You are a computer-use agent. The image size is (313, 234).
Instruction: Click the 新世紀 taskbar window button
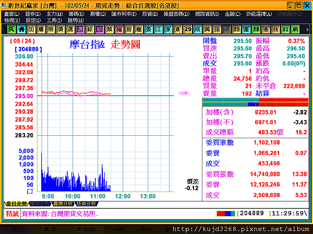coord(89,229)
